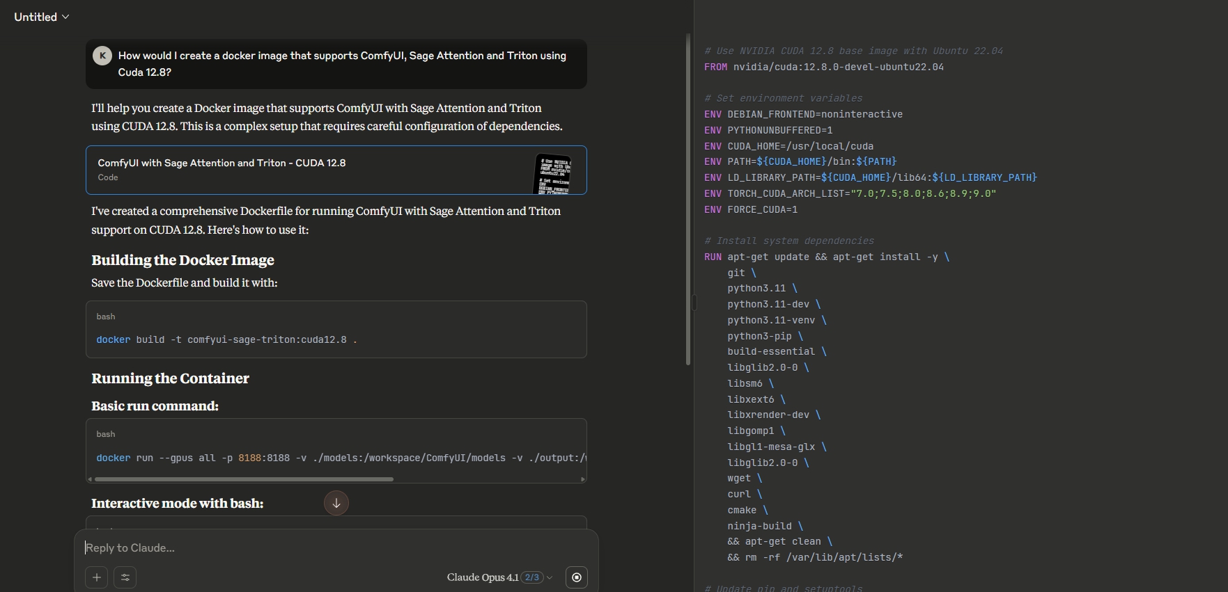Click the python3.11-venv code line
The image size is (1228, 592).
coord(777,321)
